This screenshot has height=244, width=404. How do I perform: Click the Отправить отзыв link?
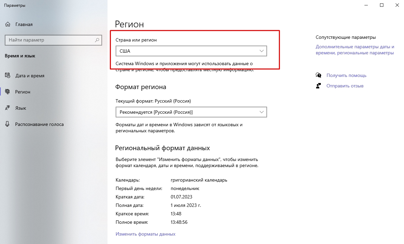[x=345, y=86]
